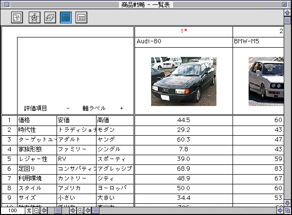Click the window resize box icon

[288, 211]
